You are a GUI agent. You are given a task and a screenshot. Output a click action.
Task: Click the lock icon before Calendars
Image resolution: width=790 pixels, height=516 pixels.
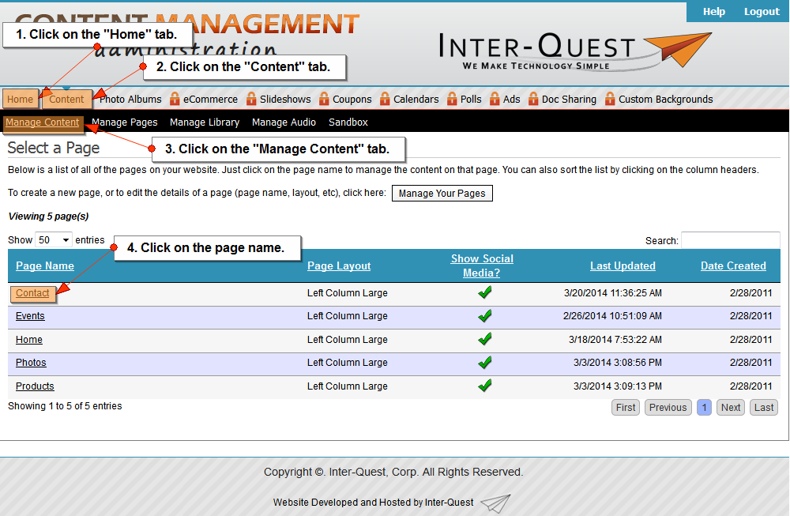385,99
